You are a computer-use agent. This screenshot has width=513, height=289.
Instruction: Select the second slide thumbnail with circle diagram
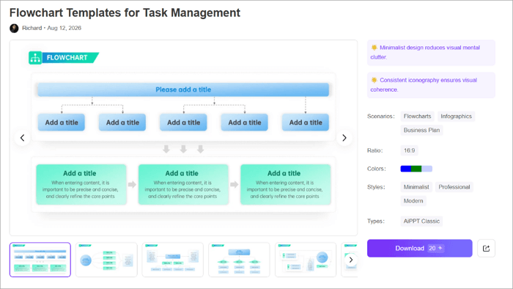click(x=107, y=260)
